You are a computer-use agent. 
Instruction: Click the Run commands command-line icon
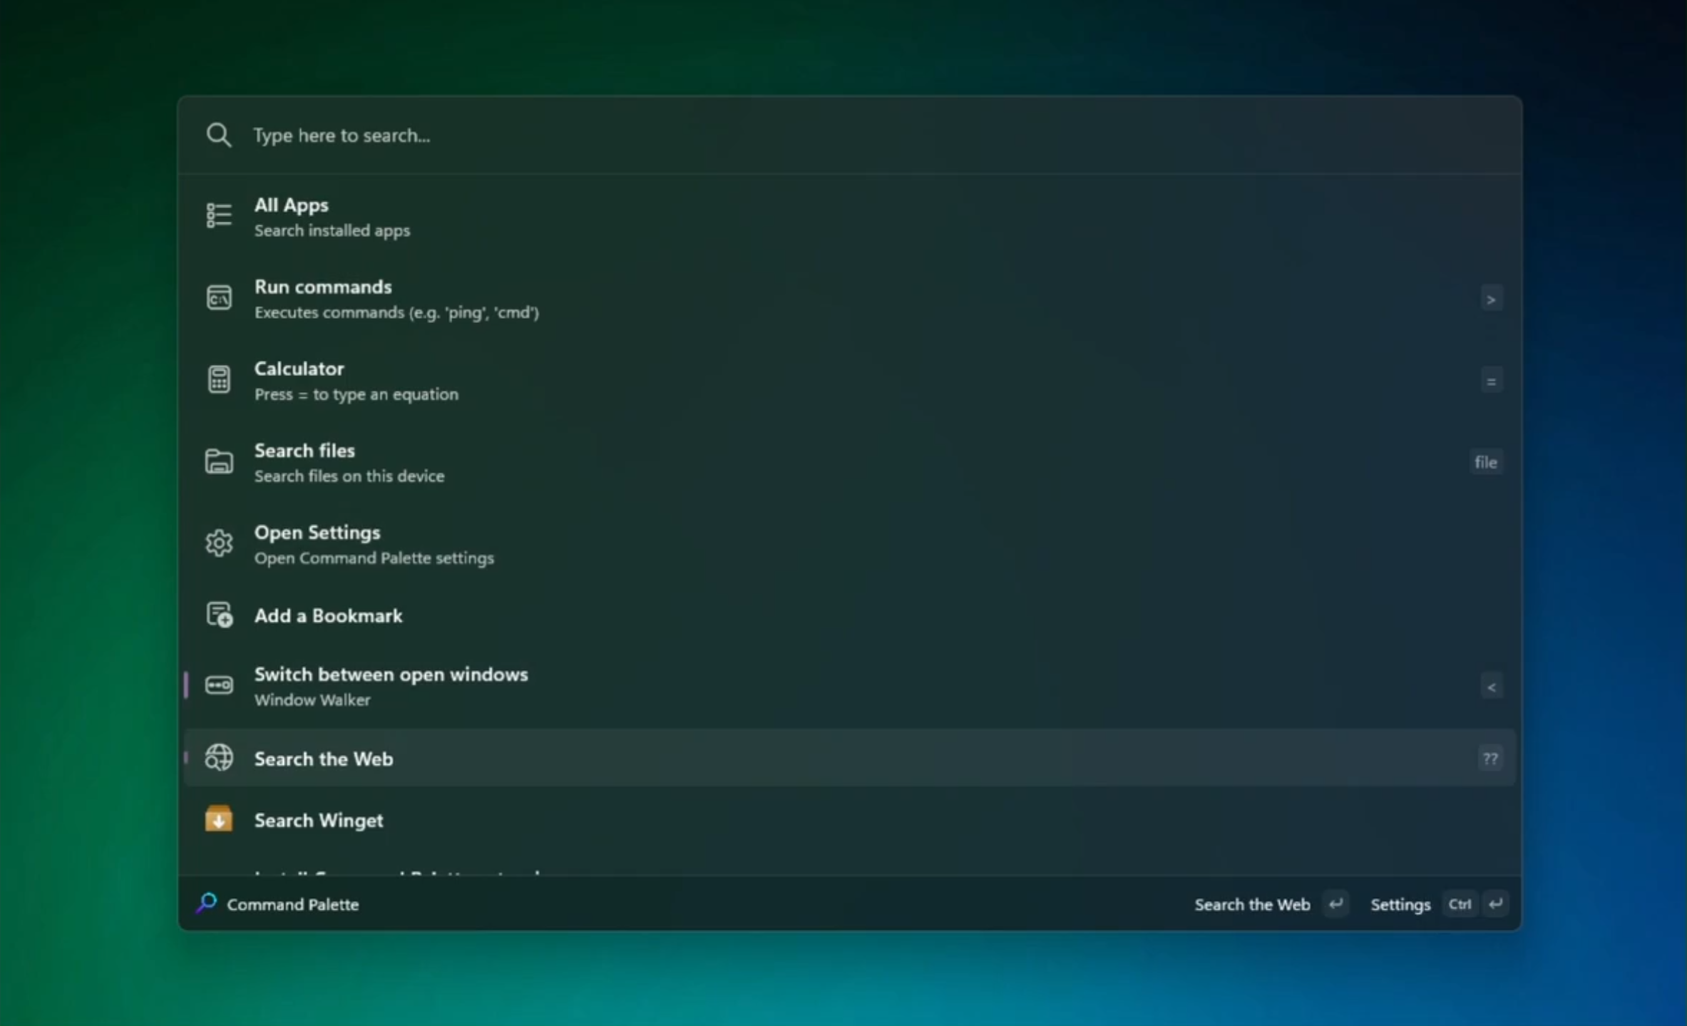click(x=218, y=297)
